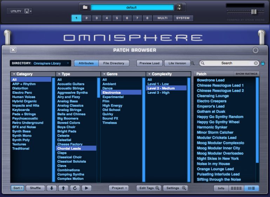Load the Gotham at Dusk patch

[211, 111]
